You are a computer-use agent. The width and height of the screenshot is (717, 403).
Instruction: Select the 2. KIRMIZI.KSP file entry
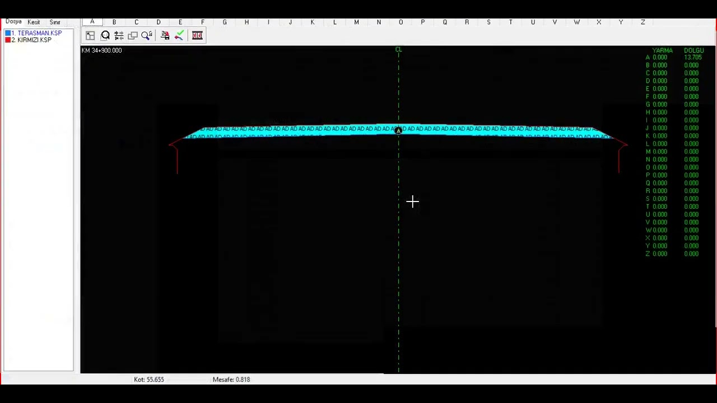pyautogui.click(x=31, y=40)
